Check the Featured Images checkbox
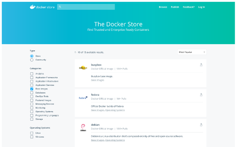236x147 pixels. (32, 100)
